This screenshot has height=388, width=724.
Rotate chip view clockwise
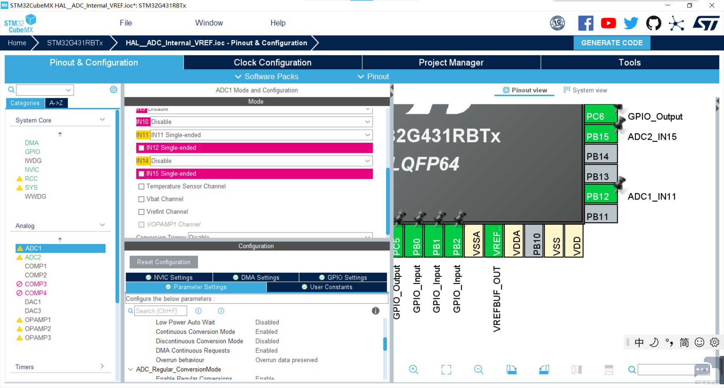point(511,370)
